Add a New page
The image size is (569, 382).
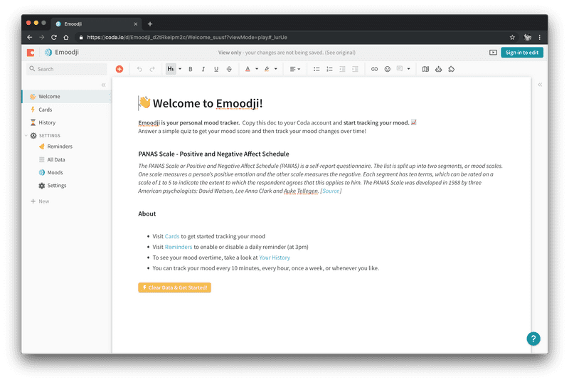(x=40, y=201)
